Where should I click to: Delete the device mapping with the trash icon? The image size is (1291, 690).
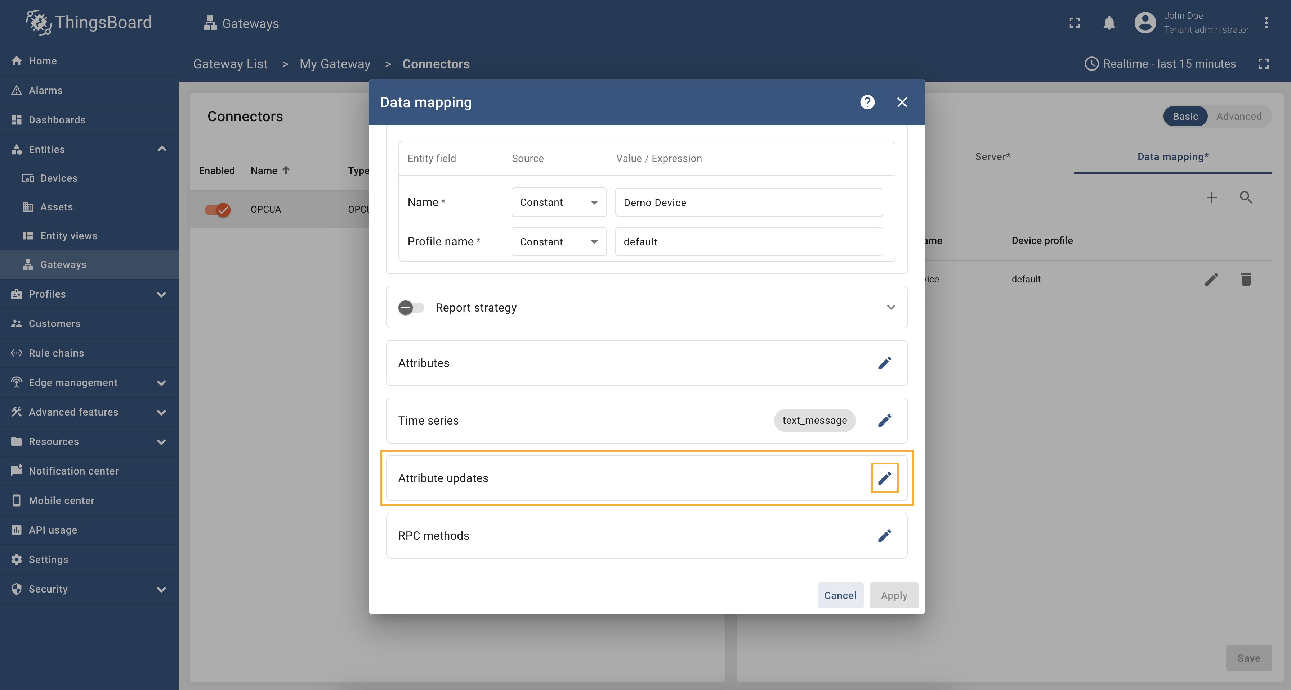1246,279
